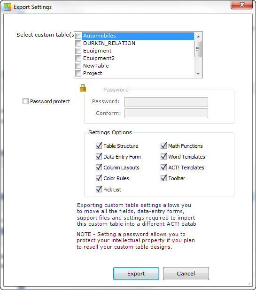Viewport: 256px width, 290px height.
Task: Click the Export Settings puzzle icon
Action: click(8, 7)
